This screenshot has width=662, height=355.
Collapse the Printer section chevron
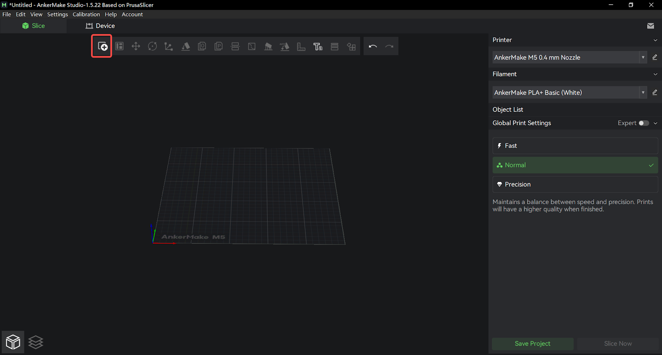[x=655, y=40]
